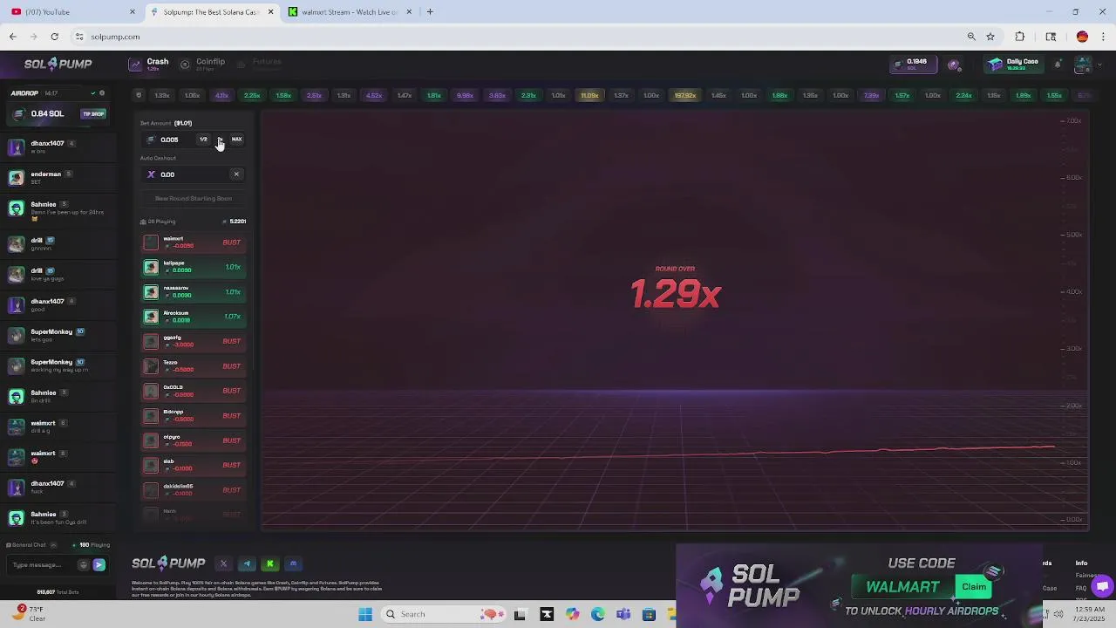Viewport: 1116px width, 628px height.
Task: Select the 11.09x history multiplier
Action: 589,95
